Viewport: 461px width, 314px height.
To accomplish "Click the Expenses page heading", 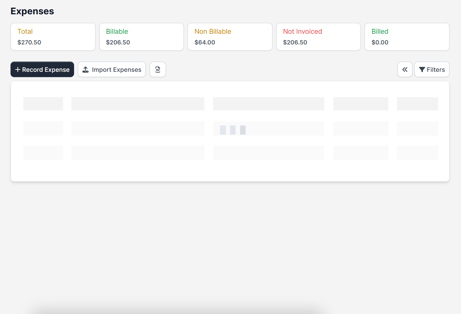I will pos(32,11).
